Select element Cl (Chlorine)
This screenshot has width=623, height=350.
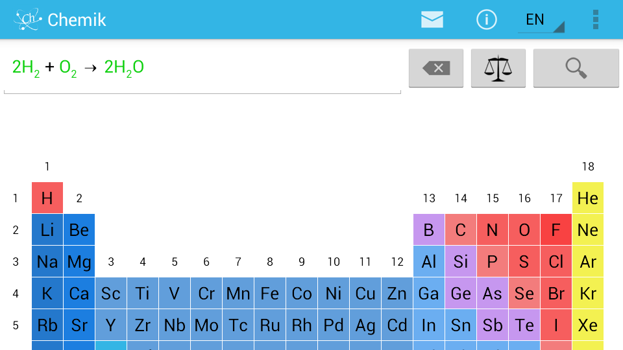(556, 261)
